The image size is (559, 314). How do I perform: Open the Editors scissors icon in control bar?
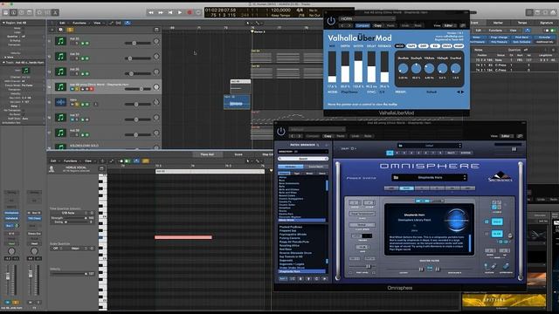click(55, 12)
